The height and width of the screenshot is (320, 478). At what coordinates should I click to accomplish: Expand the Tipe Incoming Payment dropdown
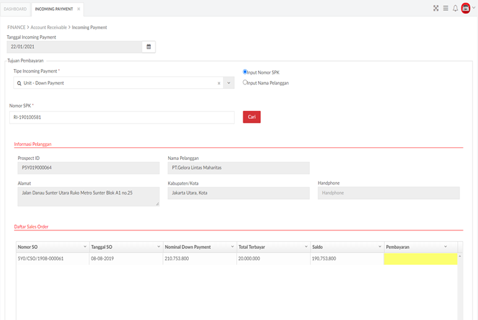[229, 83]
